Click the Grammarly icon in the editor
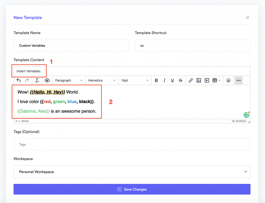Image resolution: width=265 pixels, height=203 pixels. [x=246, y=114]
